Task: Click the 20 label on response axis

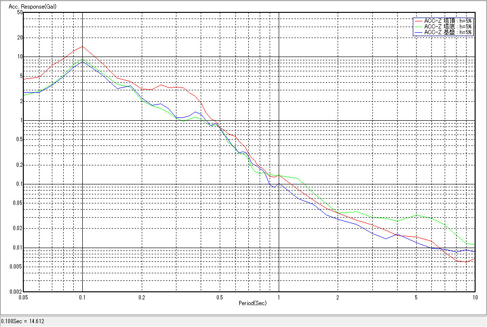Action: pyautogui.click(x=20, y=38)
